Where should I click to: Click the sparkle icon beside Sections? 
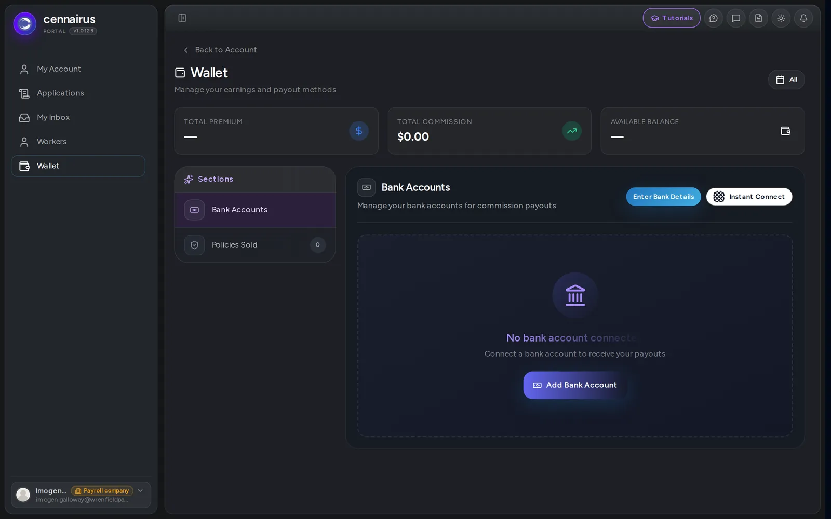[x=189, y=179]
